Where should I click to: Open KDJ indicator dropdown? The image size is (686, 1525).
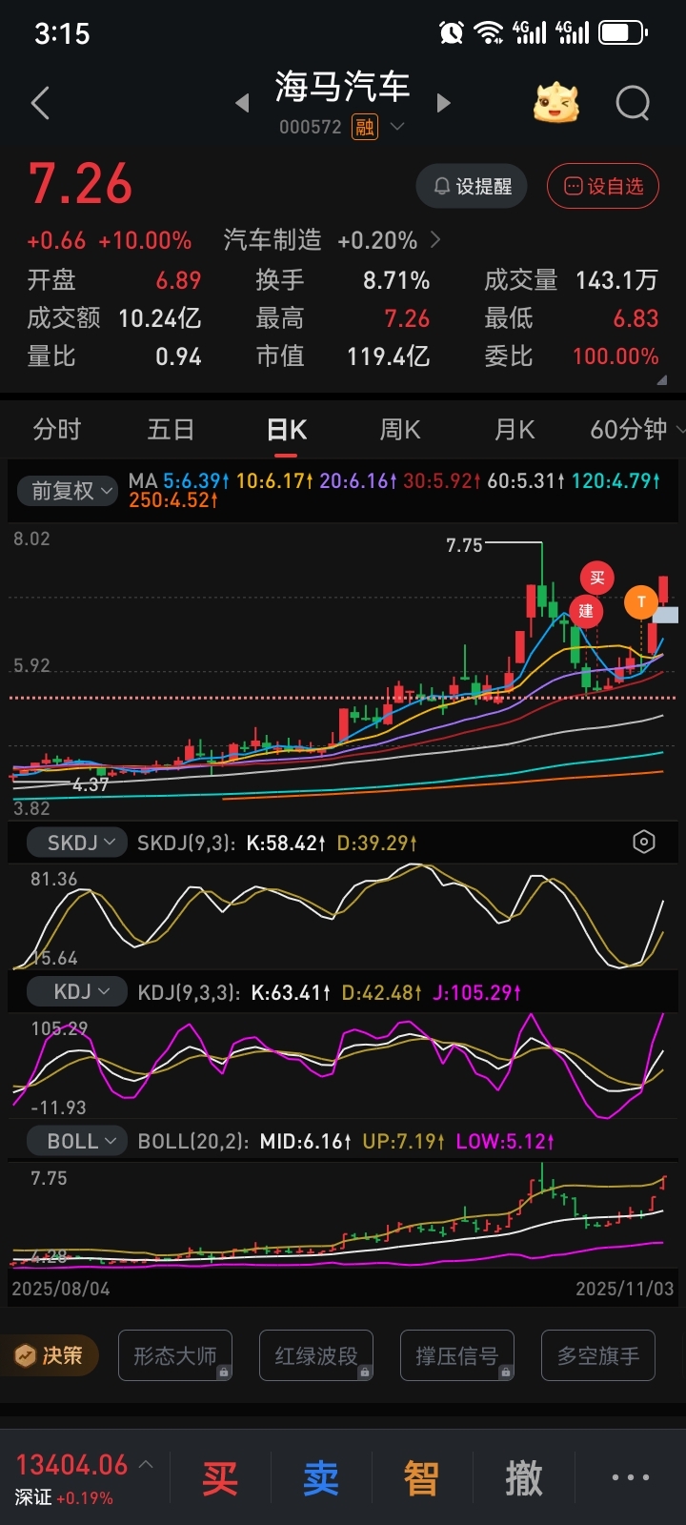pyautogui.click(x=77, y=992)
